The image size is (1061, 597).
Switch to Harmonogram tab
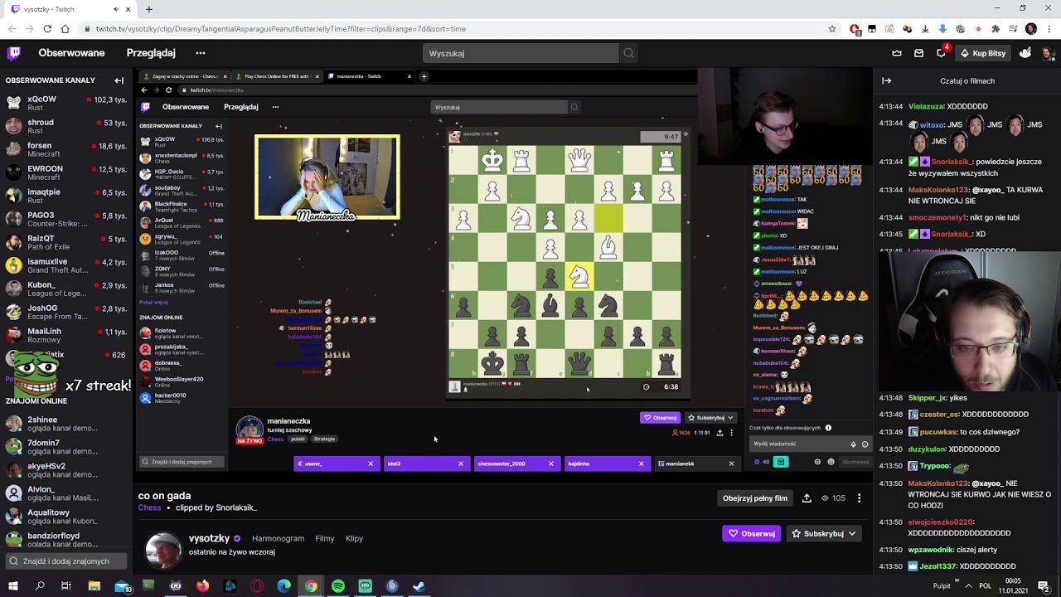coord(278,538)
